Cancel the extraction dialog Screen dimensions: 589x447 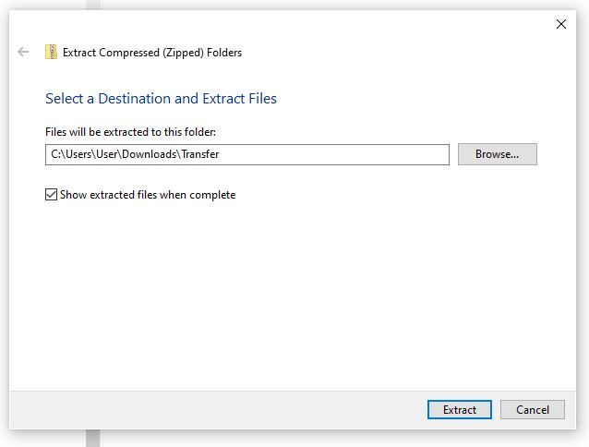click(533, 409)
